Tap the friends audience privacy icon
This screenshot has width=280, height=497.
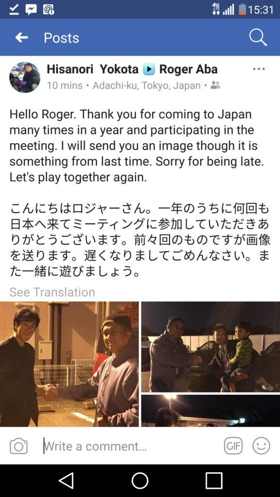pos(215,85)
